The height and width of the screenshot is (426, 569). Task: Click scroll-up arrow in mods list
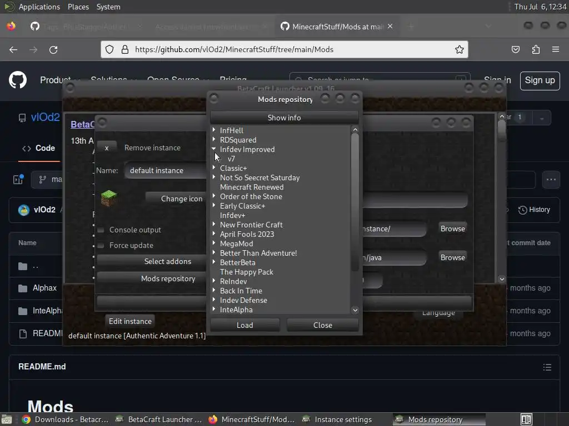coord(355,130)
